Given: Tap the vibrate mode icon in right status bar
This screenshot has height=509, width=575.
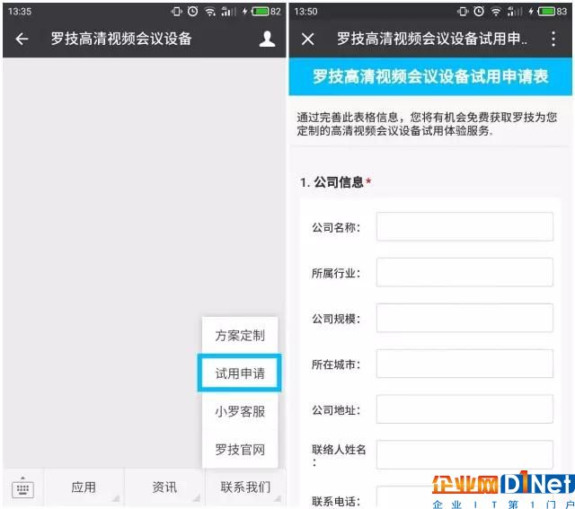Looking at the screenshot, I should coord(463,12).
